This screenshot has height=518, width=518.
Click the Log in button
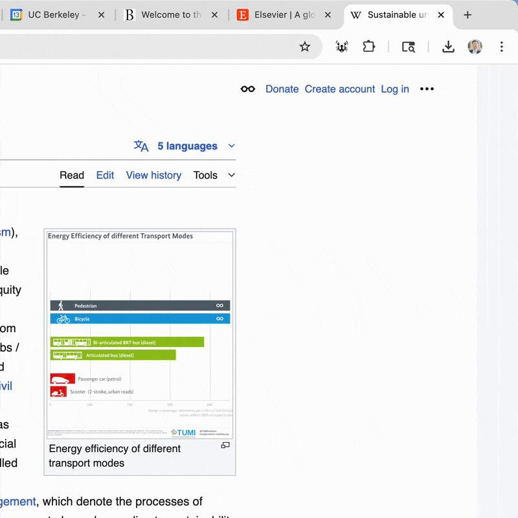pos(395,89)
